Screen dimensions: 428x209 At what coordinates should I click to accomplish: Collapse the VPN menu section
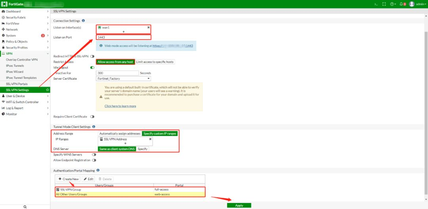point(48,54)
